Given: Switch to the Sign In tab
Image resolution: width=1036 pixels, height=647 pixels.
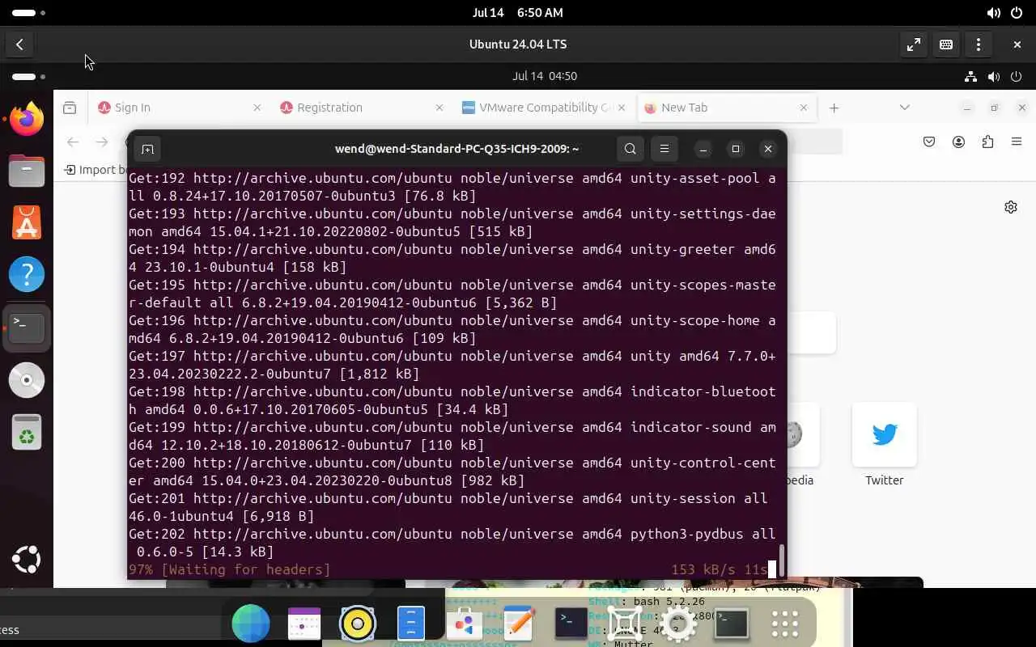Looking at the screenshot, I should (x=180, y=108).
